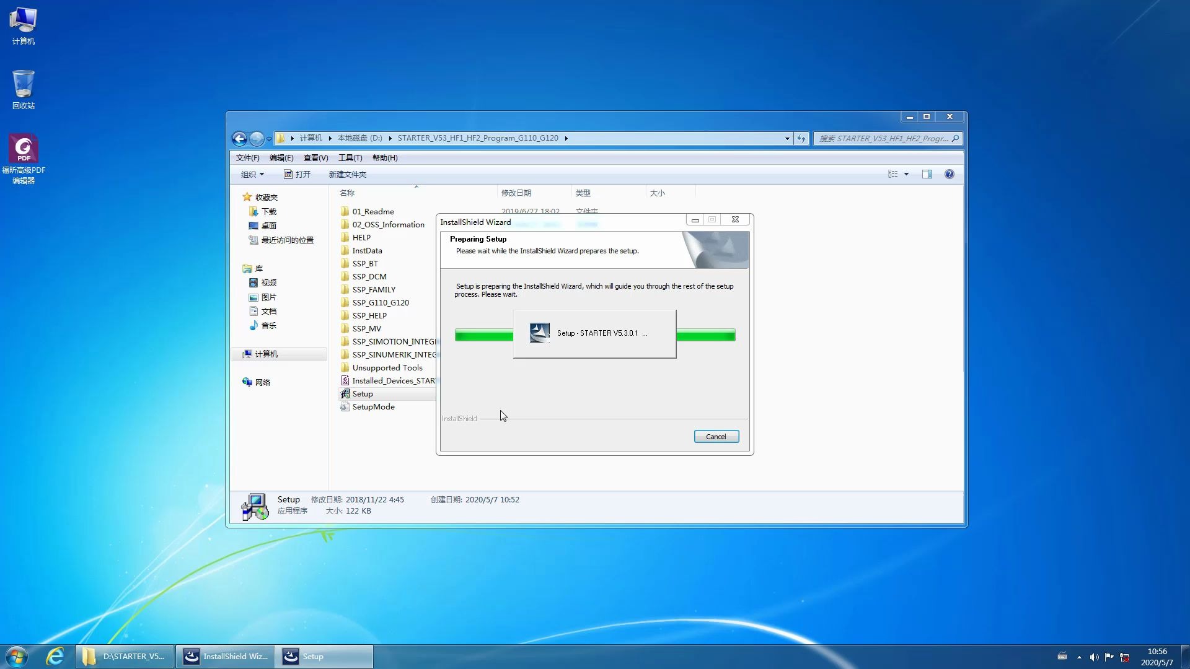Cancel the InstallShield Wizard setup

[x=716, y=437]
